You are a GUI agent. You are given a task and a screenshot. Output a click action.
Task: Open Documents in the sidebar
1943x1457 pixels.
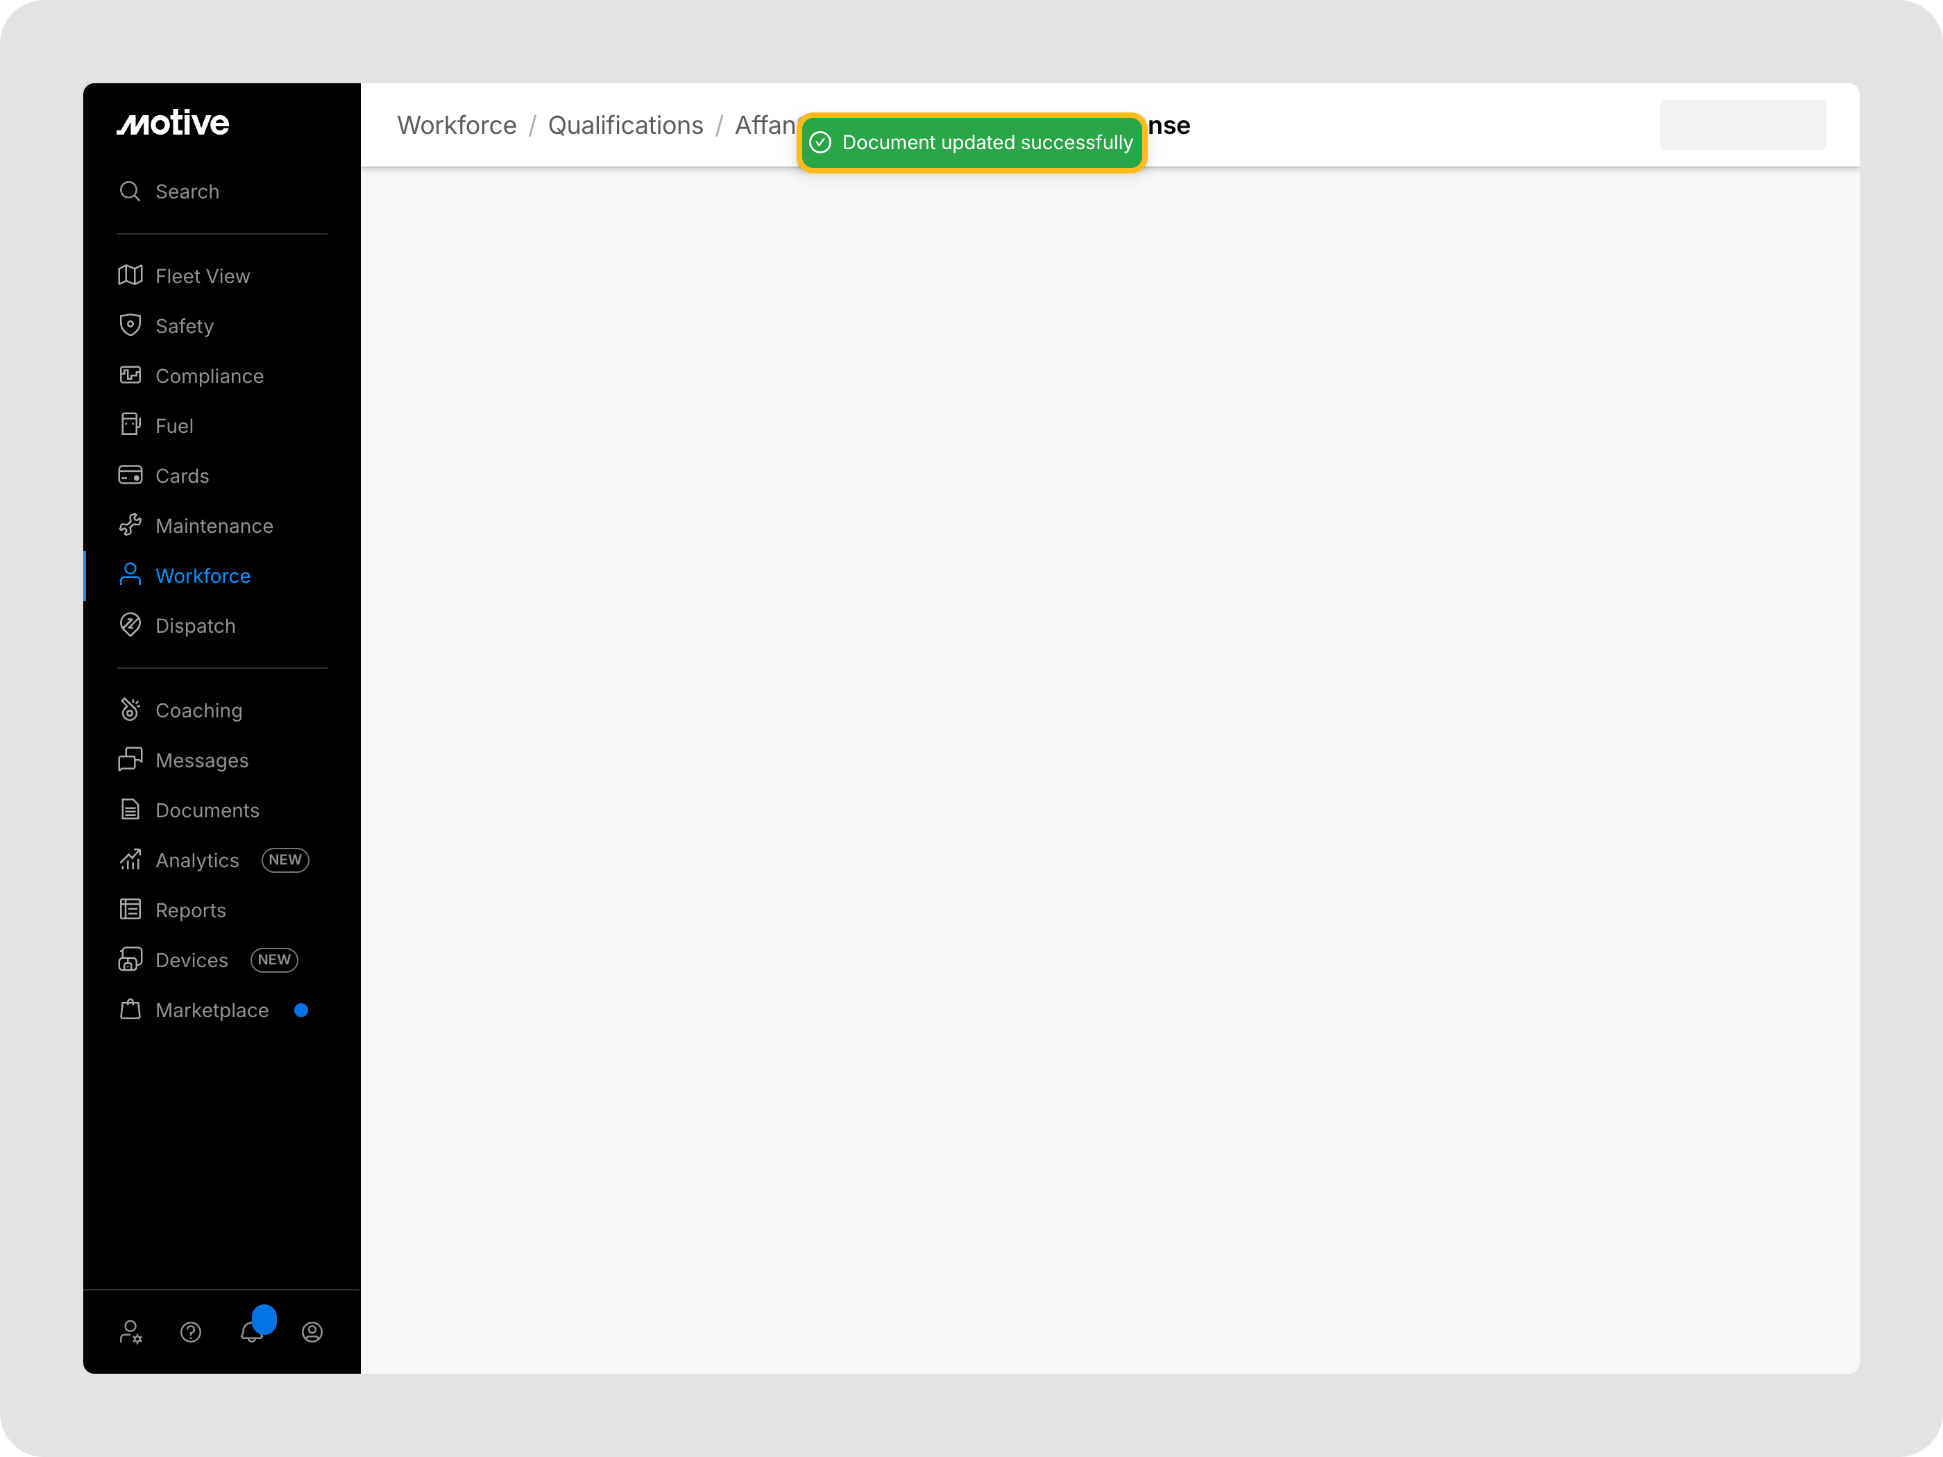206,810
